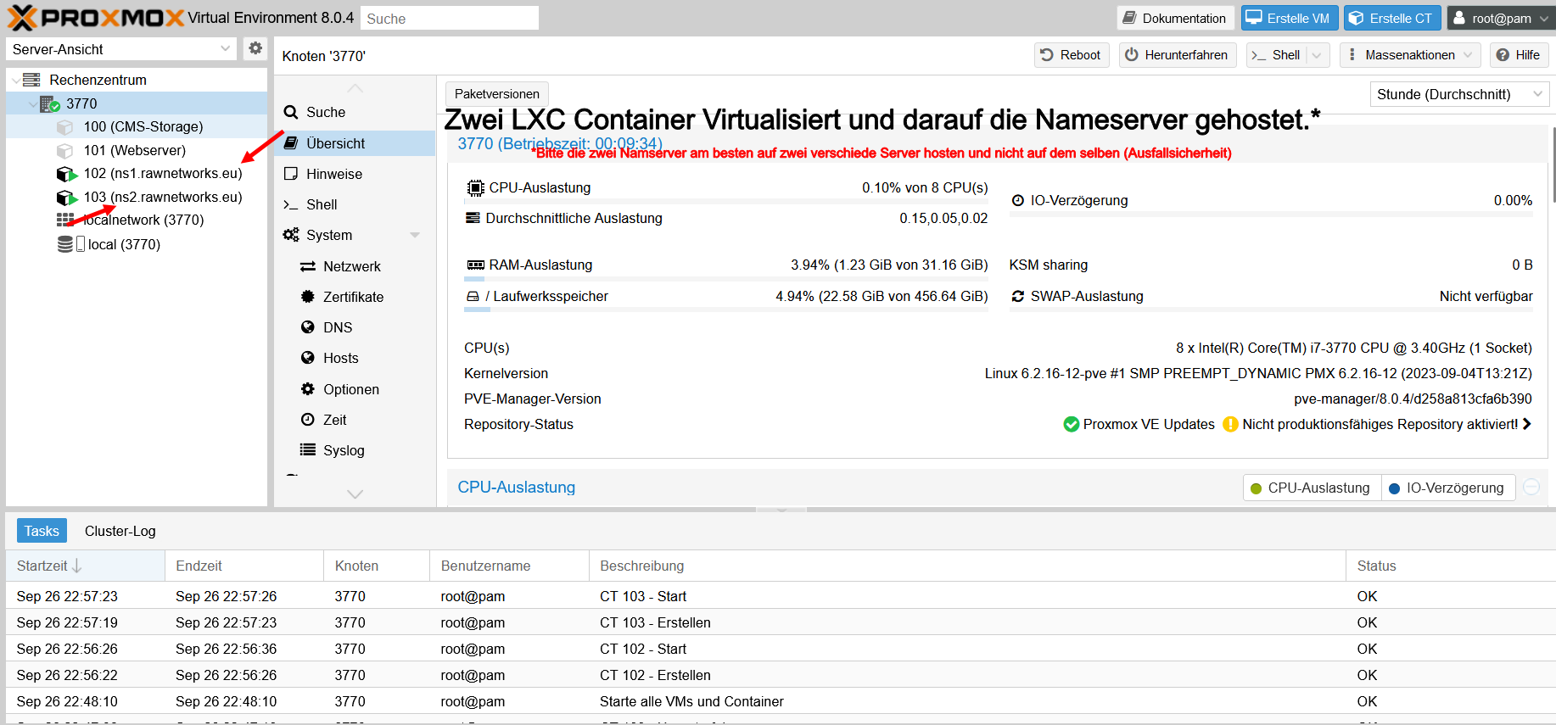
Task: Click running container 102 icon
Action: click(66, 174)
